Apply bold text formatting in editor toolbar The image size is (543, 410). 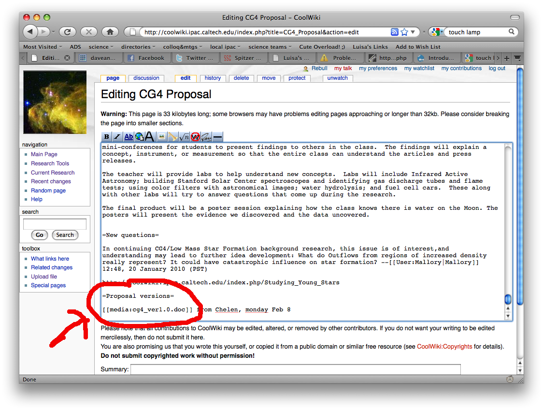107,137
